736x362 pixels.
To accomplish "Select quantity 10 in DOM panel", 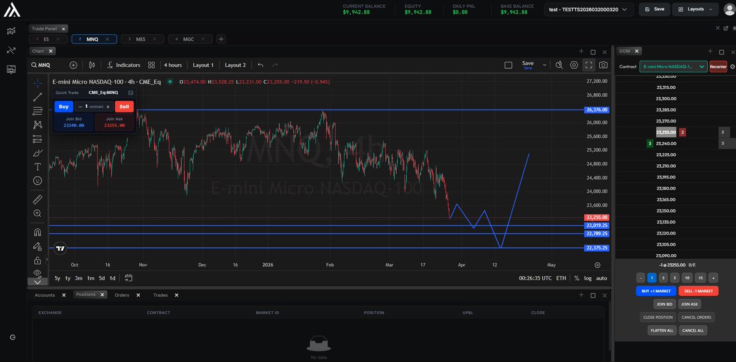I will tap(688, 277).
